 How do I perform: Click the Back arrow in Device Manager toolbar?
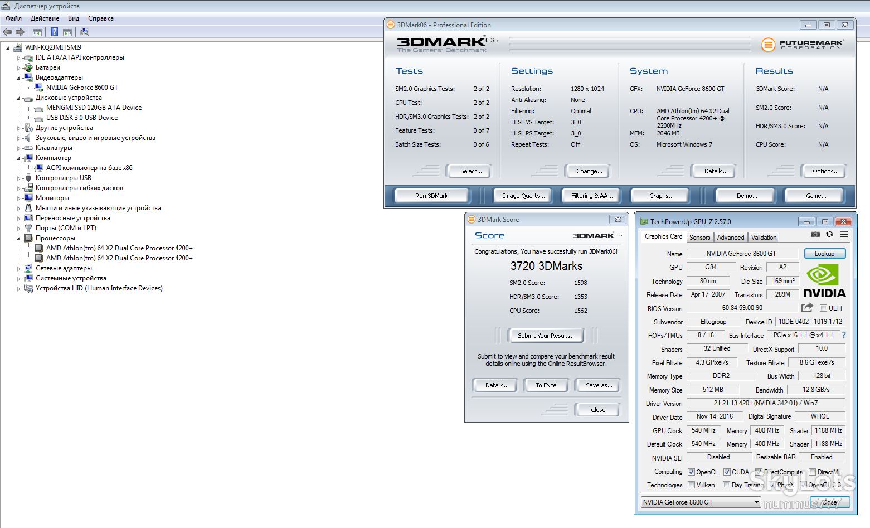point(7,32)
